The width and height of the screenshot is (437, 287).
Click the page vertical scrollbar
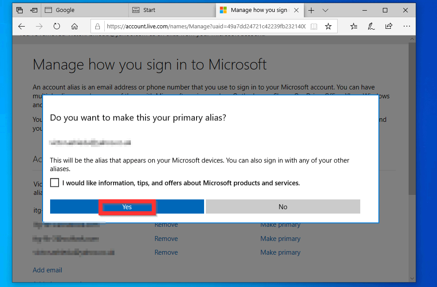tap(412, 133)
